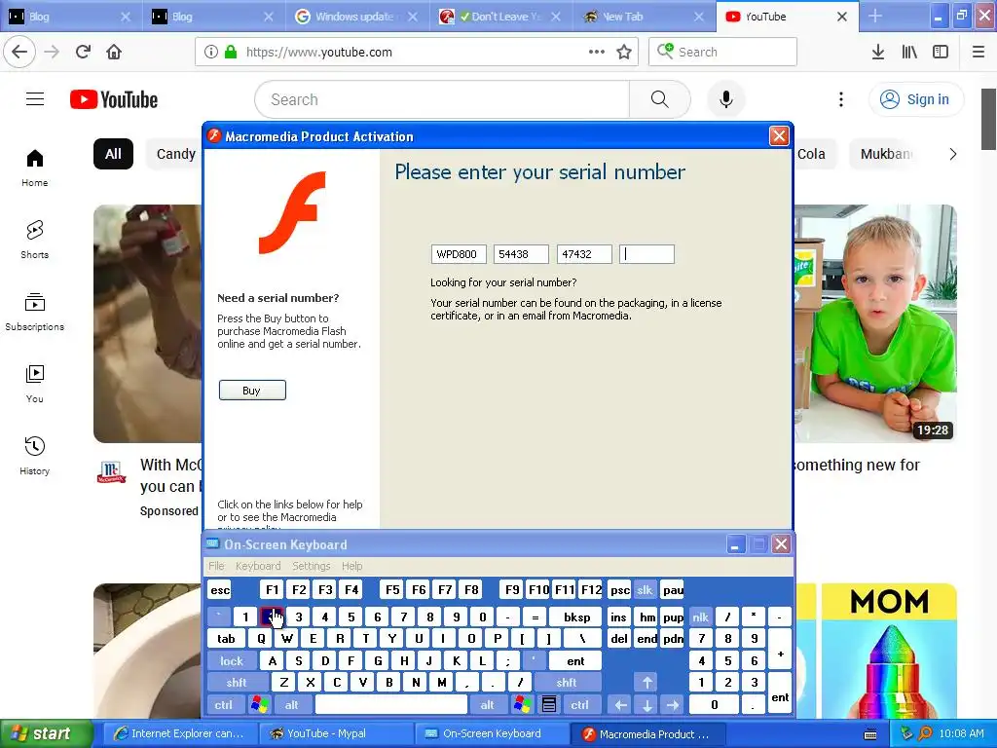Reload the page with refresh icon
The width and height of the screenshot is (997, 748).
[x=83, y=52]
